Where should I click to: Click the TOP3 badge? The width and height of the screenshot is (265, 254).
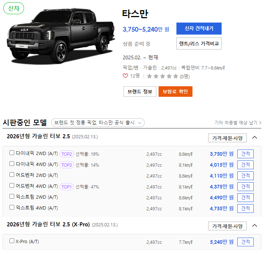67,165
